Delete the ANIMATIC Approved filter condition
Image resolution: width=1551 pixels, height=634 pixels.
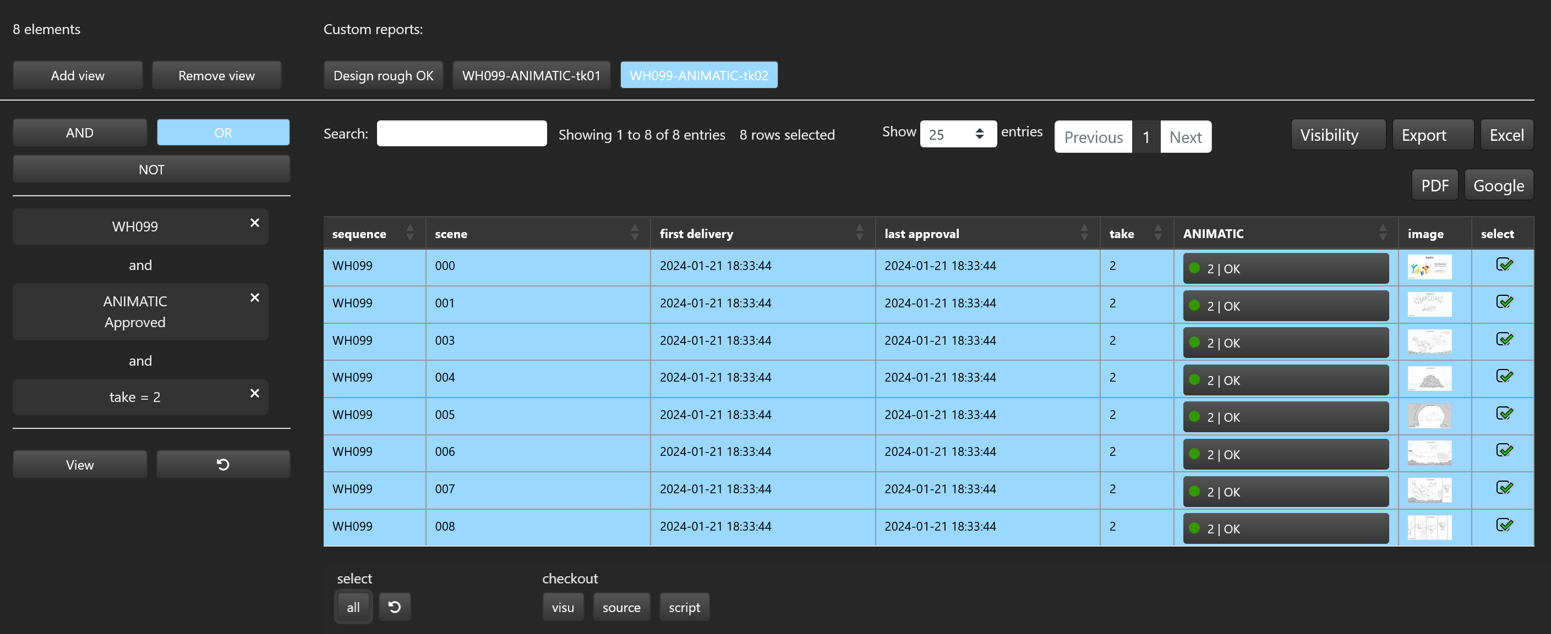coord(255,297)
